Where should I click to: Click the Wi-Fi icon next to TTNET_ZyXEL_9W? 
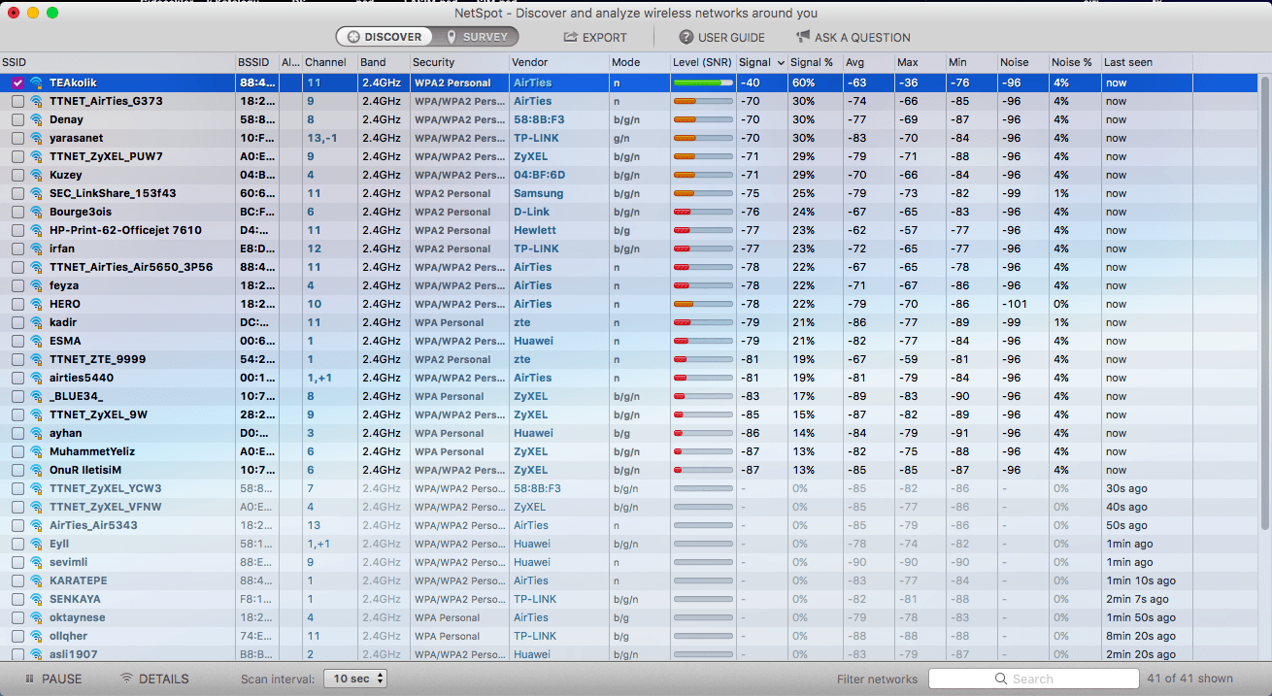[x=37, y=414]
